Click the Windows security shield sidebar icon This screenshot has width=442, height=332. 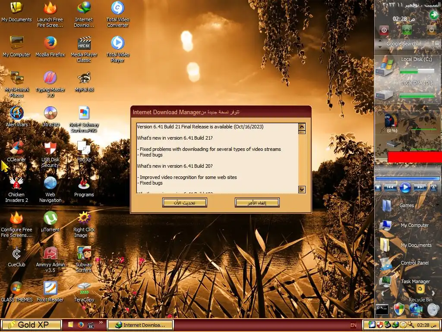tap(399, 309)
